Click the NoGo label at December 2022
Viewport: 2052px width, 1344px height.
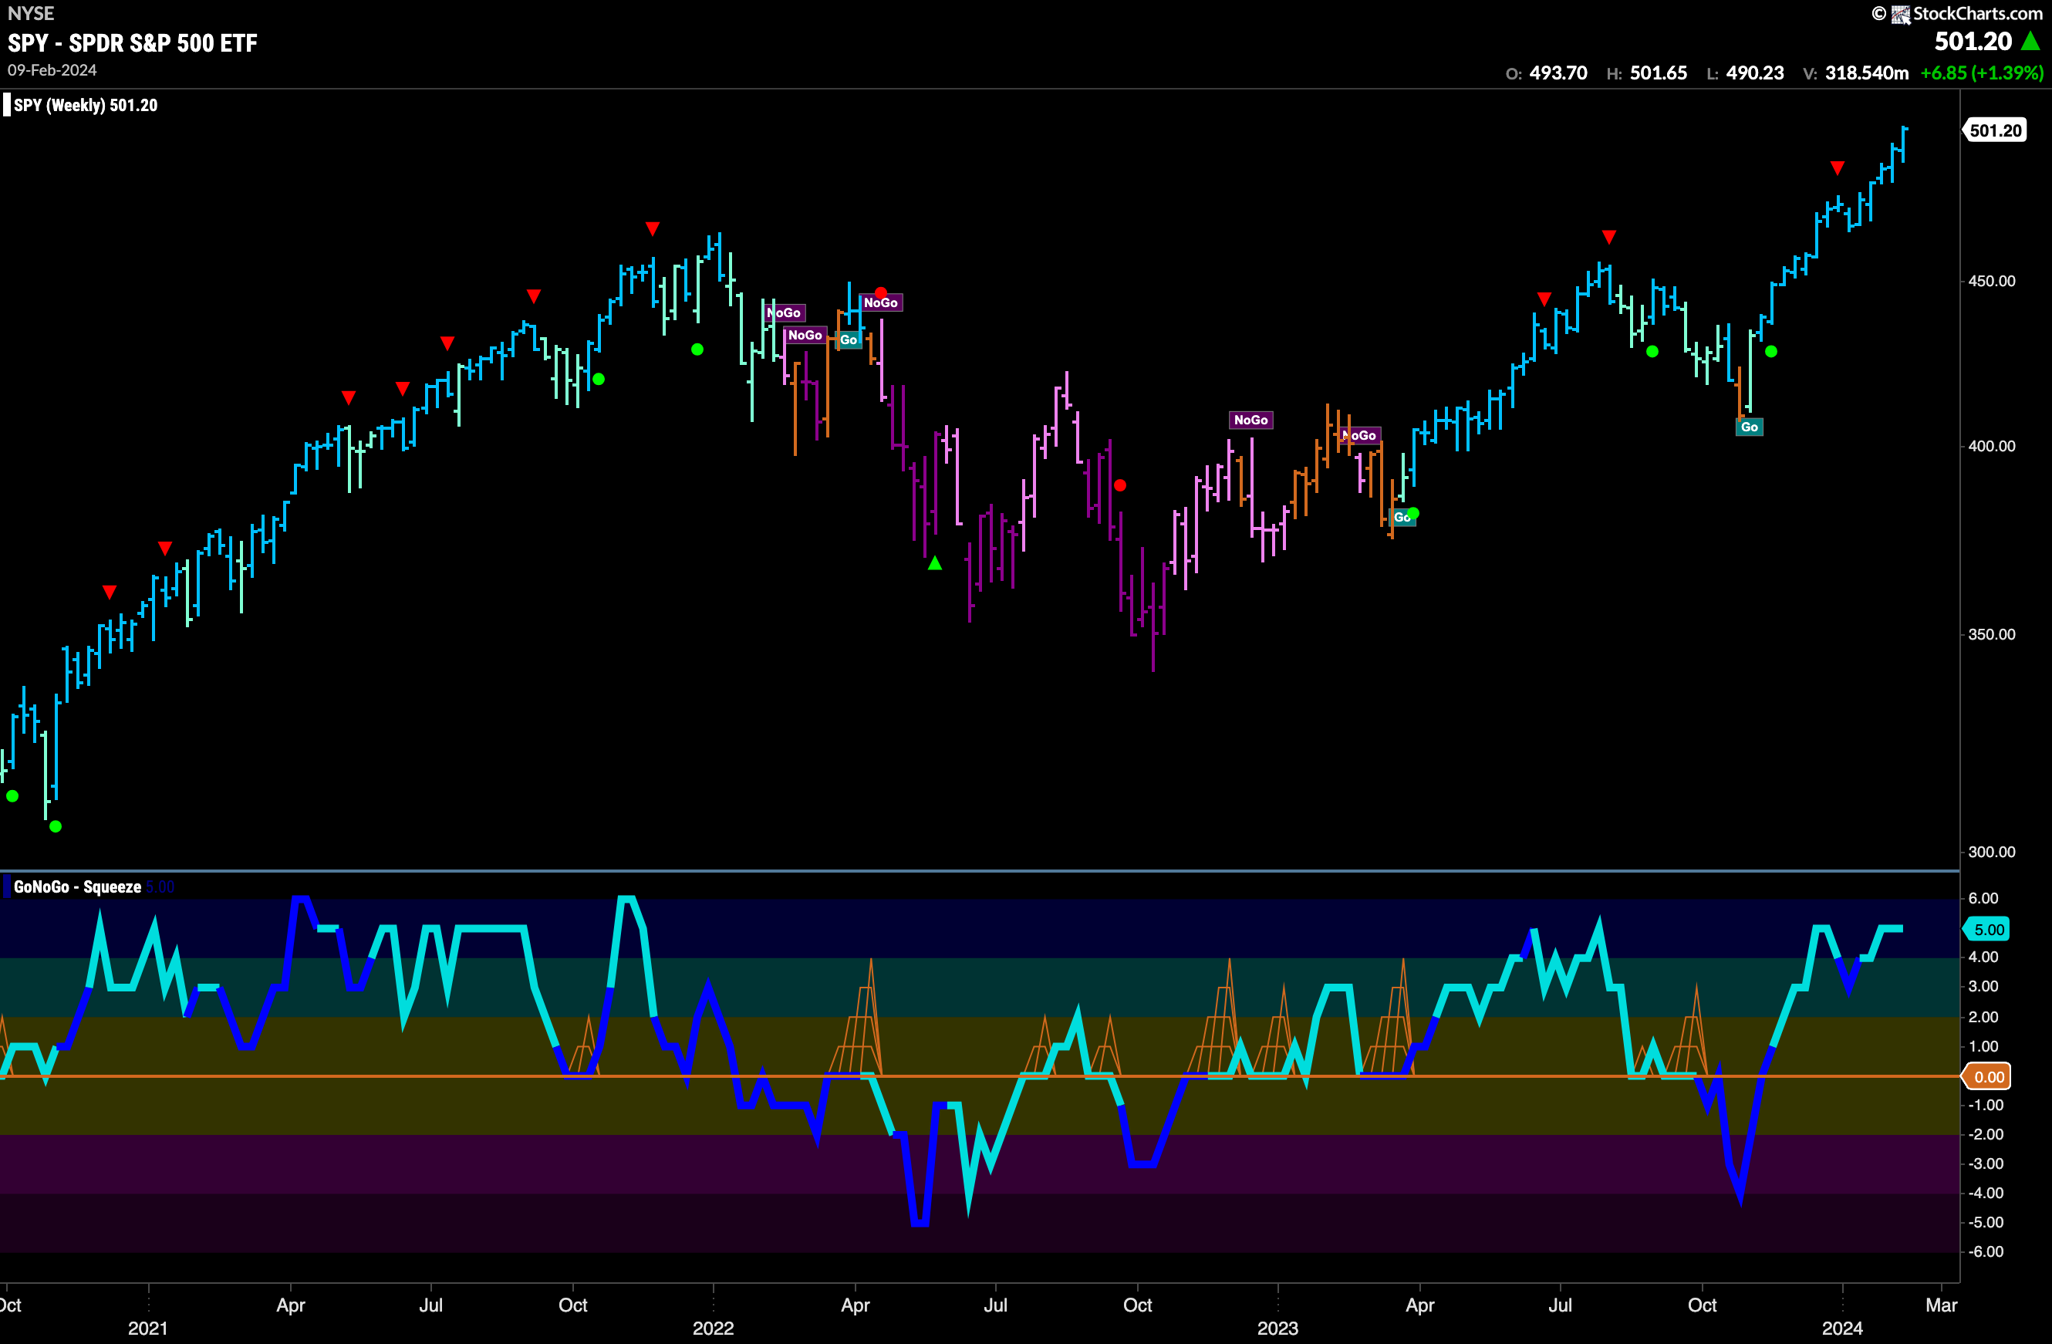1251,420
